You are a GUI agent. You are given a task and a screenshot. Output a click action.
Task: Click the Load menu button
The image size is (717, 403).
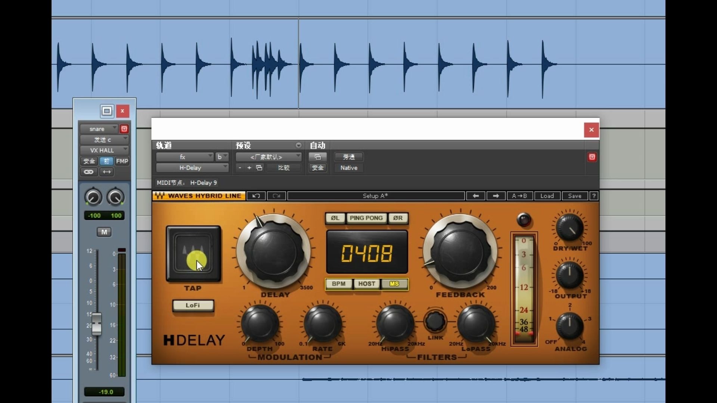point(547,196)
